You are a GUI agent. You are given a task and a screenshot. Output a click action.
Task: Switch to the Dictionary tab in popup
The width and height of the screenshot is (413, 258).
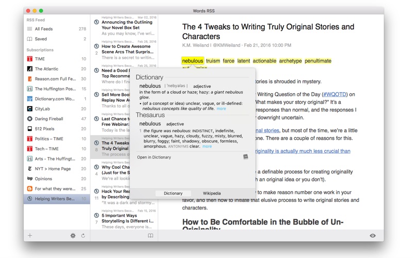[x=173, y=193]
